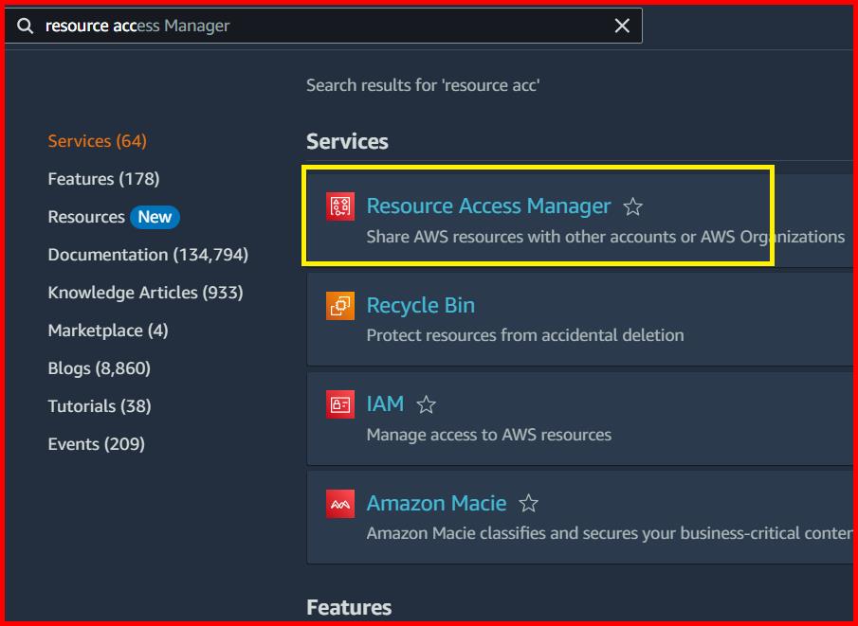Viewport: 858px width, 626px height.
Task: Click the search magnifier icon
Action: 24,26
